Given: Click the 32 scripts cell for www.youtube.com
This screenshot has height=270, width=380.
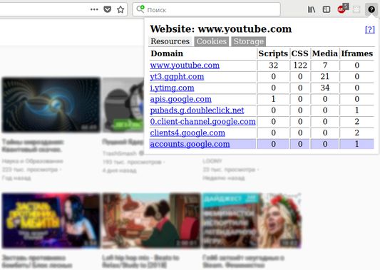Looking at the screenshot, I should click(x=273, y=66).
